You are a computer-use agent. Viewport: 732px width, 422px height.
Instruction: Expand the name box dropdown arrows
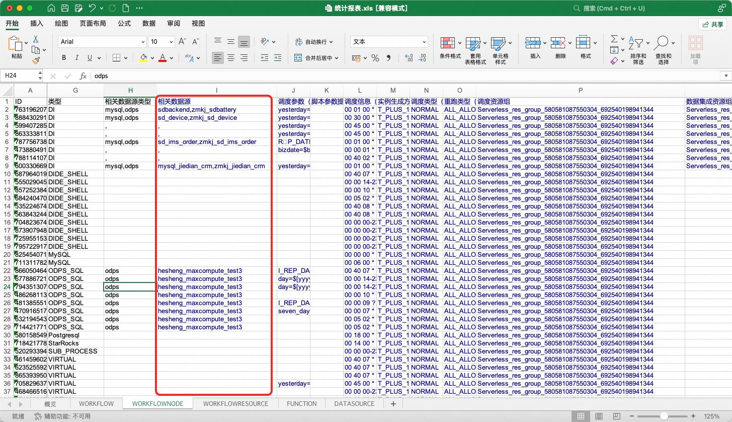(40, 76)
